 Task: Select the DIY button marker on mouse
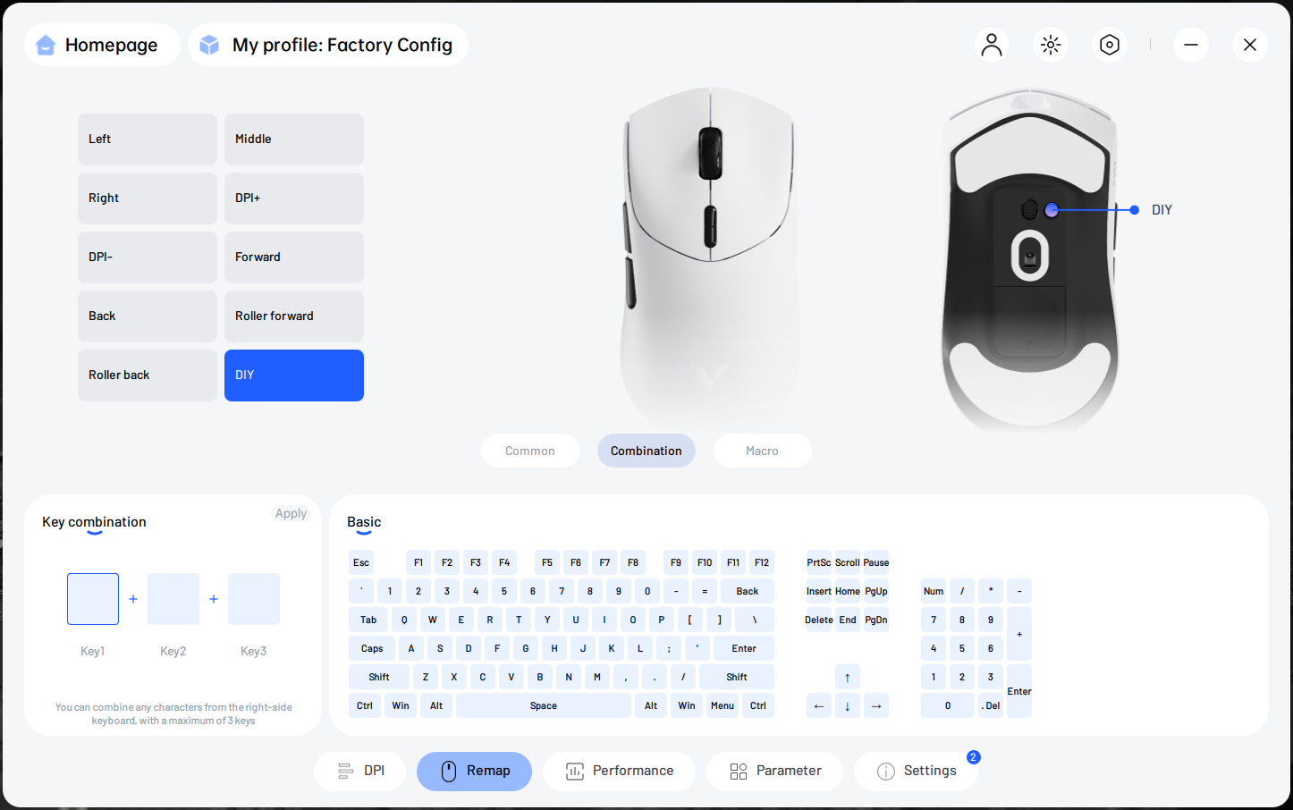tap(1052, 210)
